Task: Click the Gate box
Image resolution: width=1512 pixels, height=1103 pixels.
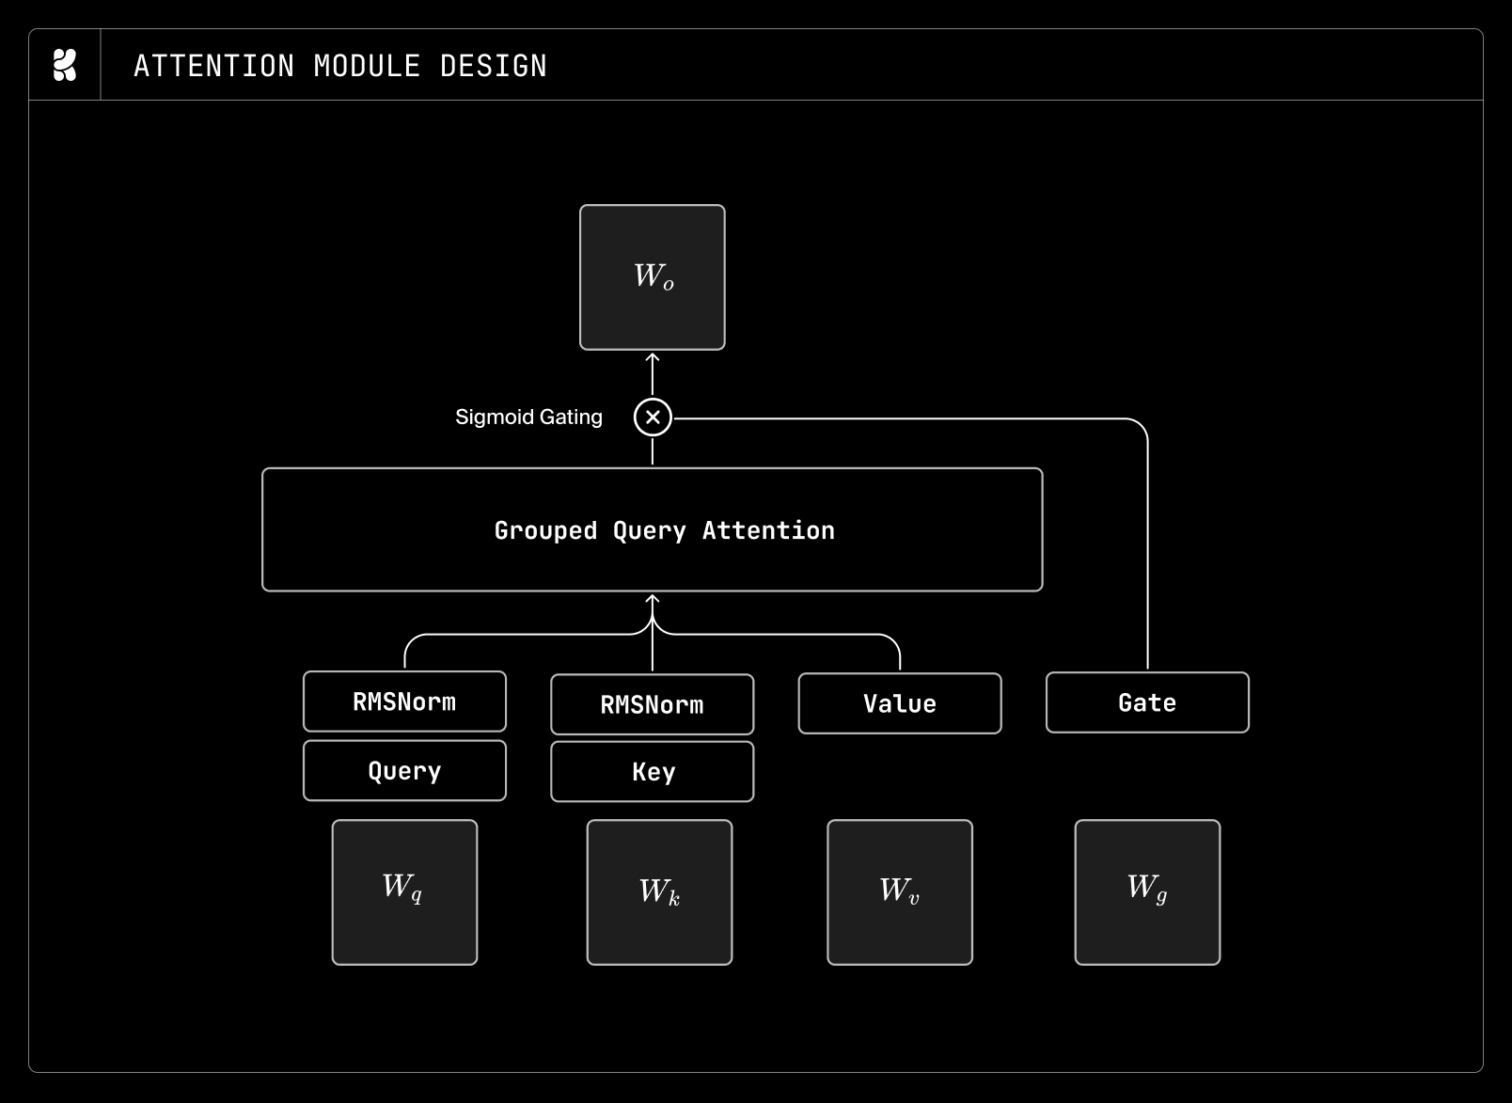Action: (1147, 702)
